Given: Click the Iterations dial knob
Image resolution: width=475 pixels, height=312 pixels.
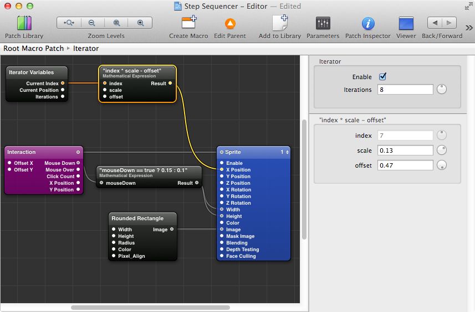Looking at the screenshot, I should tap(441, 89).
